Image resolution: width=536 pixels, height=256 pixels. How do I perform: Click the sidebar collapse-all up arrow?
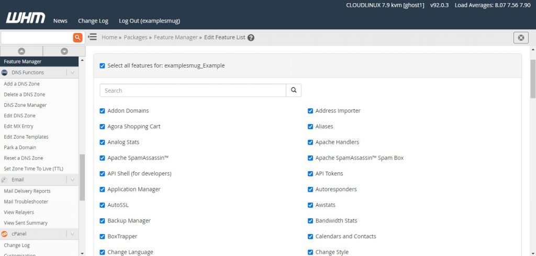pyautogui.click(x=21, y=51)
